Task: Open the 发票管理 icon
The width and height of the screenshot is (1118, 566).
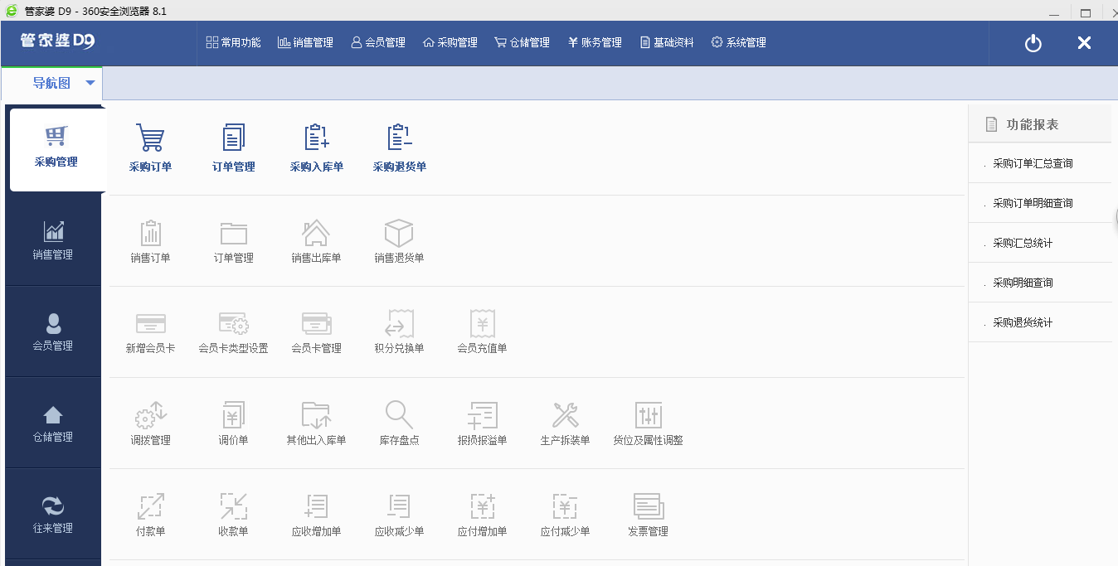Action: click(648, 514)
